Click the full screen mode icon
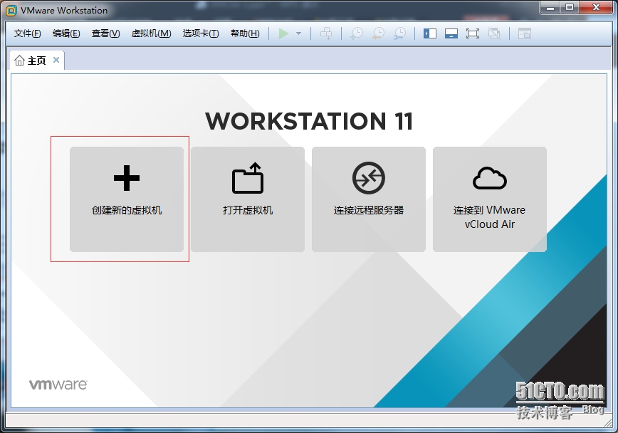The image size is (618, 433). pyautogui.click(x=473, y=33)
